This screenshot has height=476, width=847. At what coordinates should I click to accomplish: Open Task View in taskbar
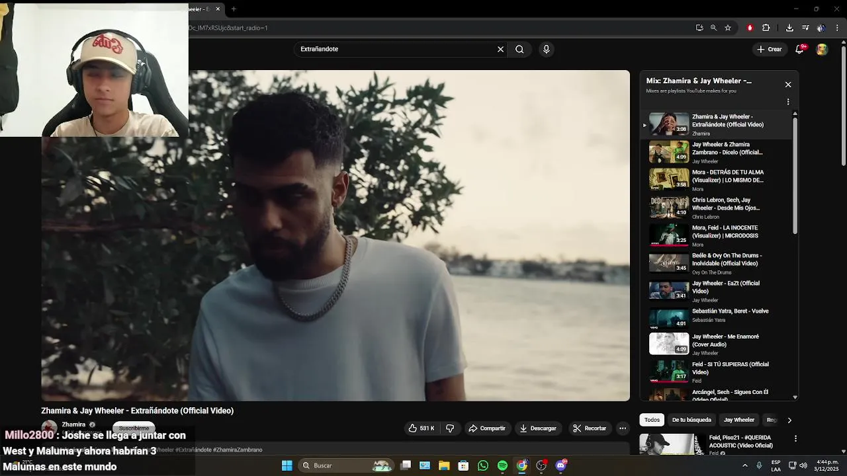click(406, 465)
